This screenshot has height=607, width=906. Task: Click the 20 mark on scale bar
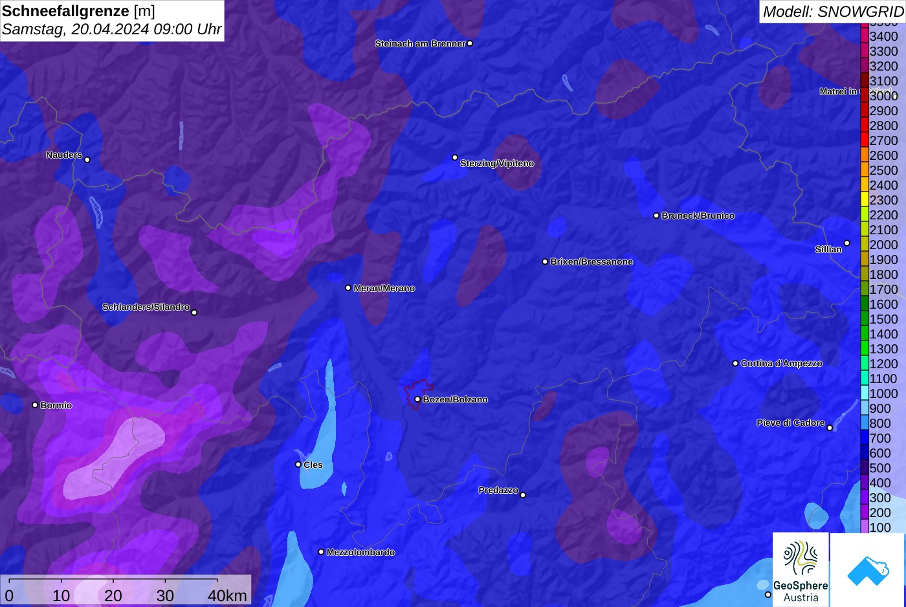coord(113,595)
